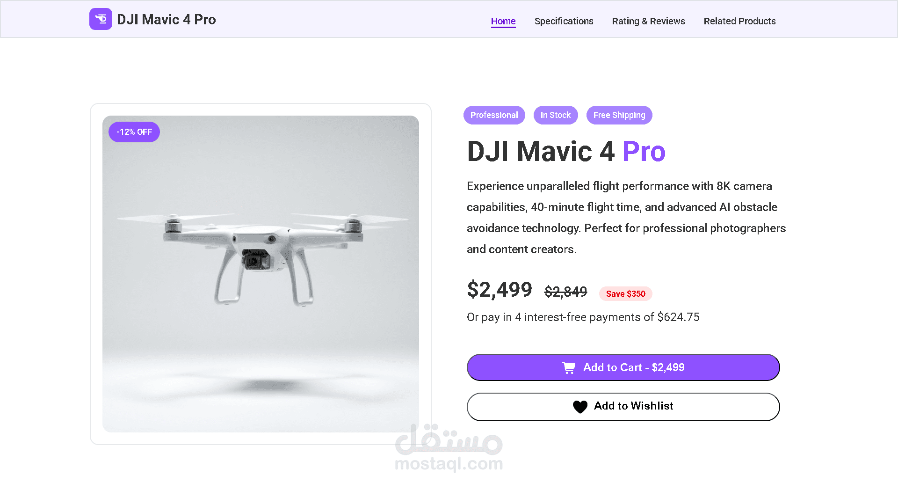Click the shopping cart icon on Add to Cart
Screen dimensions: 898x483
coord(569,367)
